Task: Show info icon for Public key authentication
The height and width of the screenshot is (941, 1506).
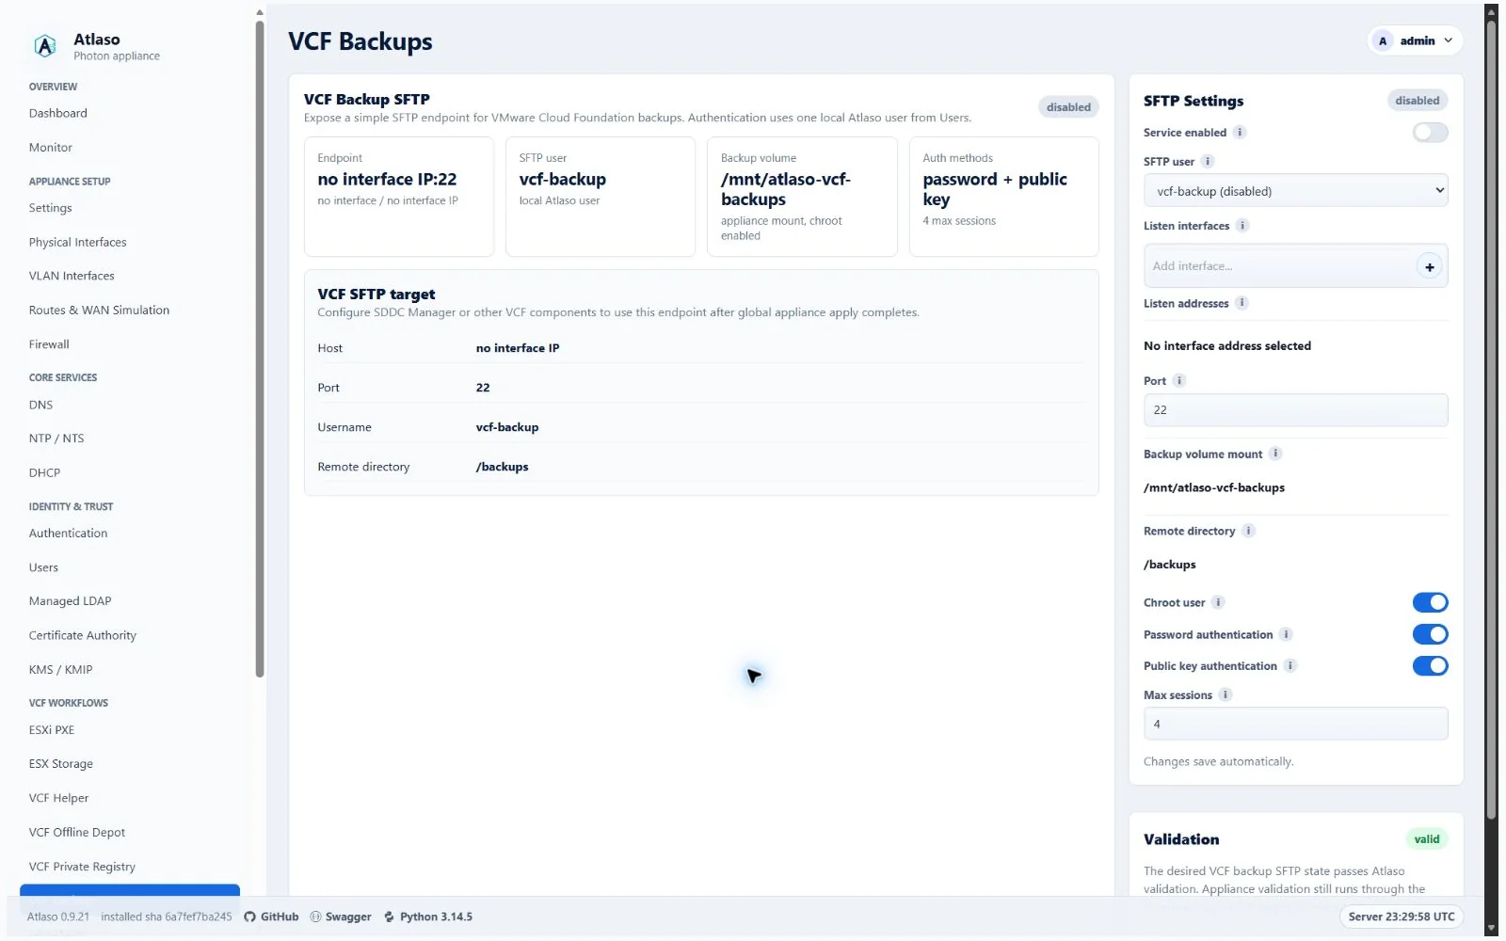Action: point(1290,665)
